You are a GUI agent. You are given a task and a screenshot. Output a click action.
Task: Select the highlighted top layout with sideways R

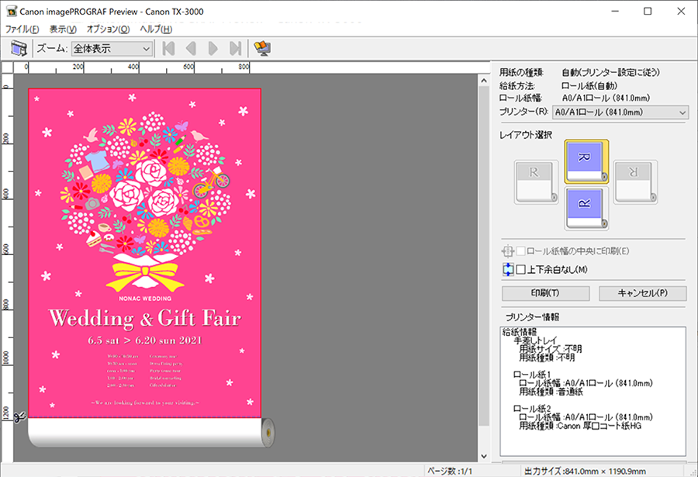click(x=586, y=161)
